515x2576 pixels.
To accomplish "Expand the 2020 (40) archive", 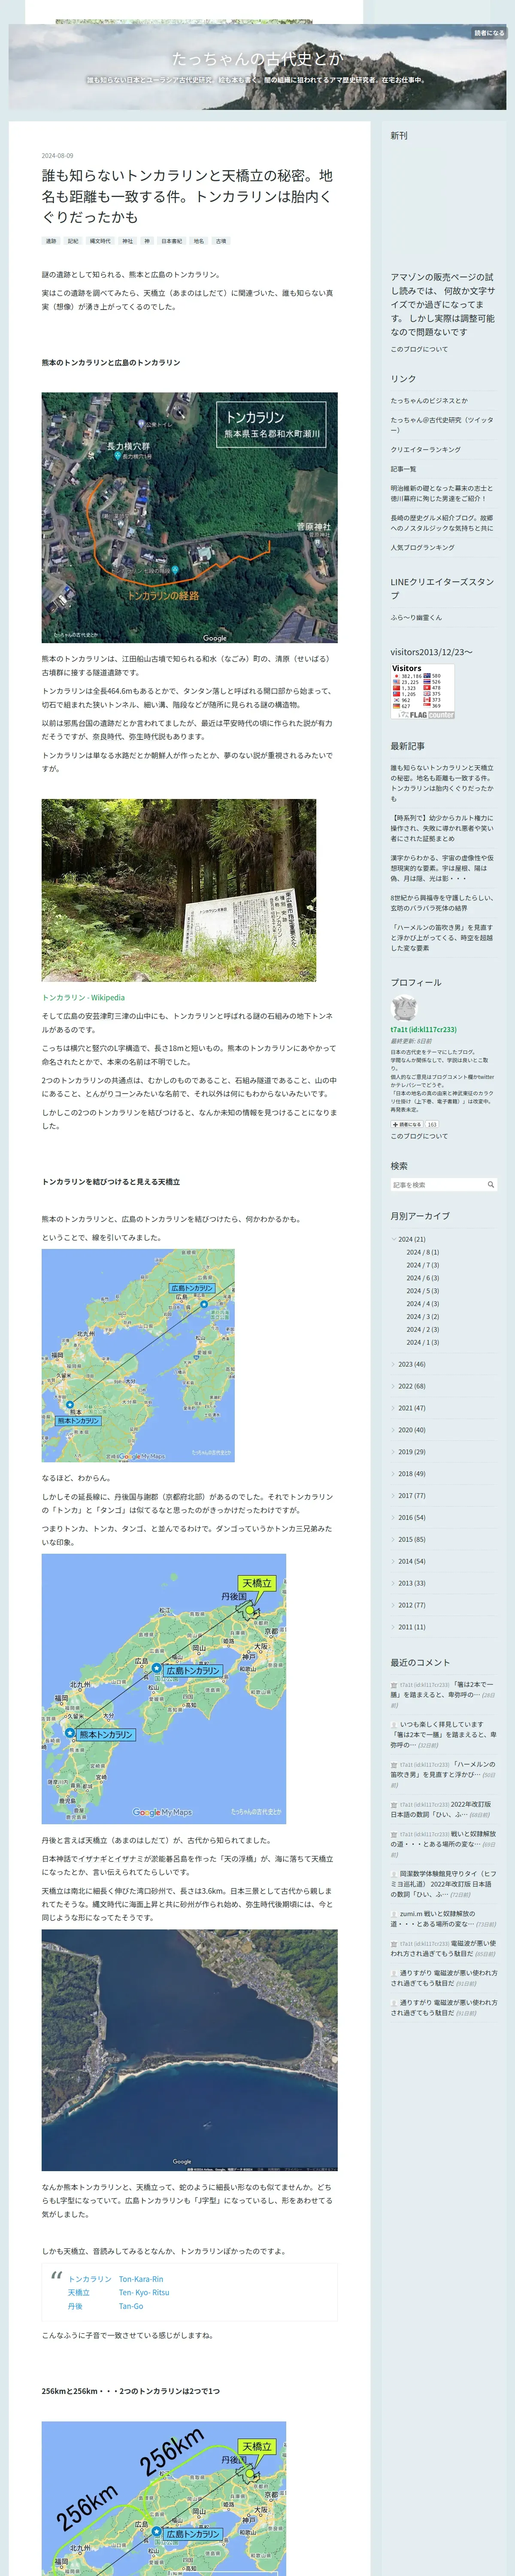I will (x=393, y=1430).
